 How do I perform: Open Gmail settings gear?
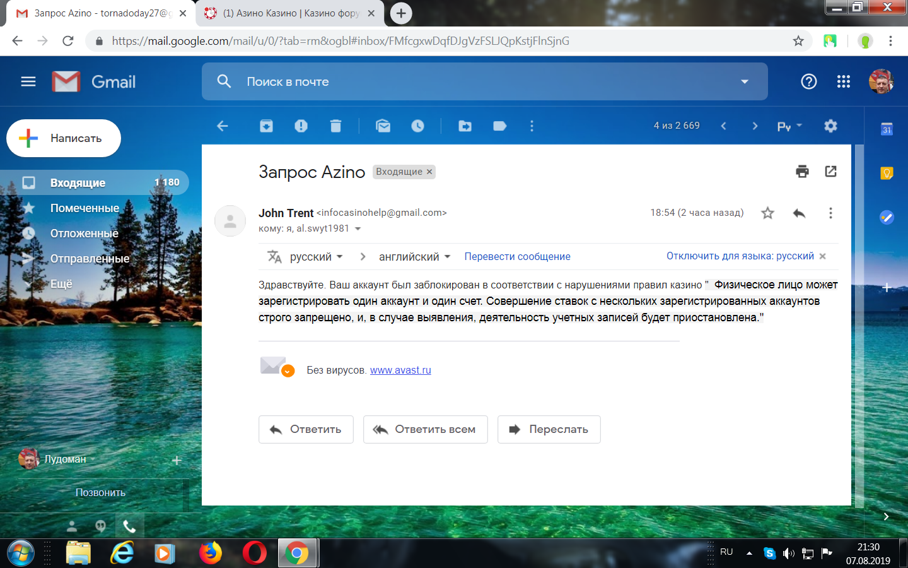831,126
